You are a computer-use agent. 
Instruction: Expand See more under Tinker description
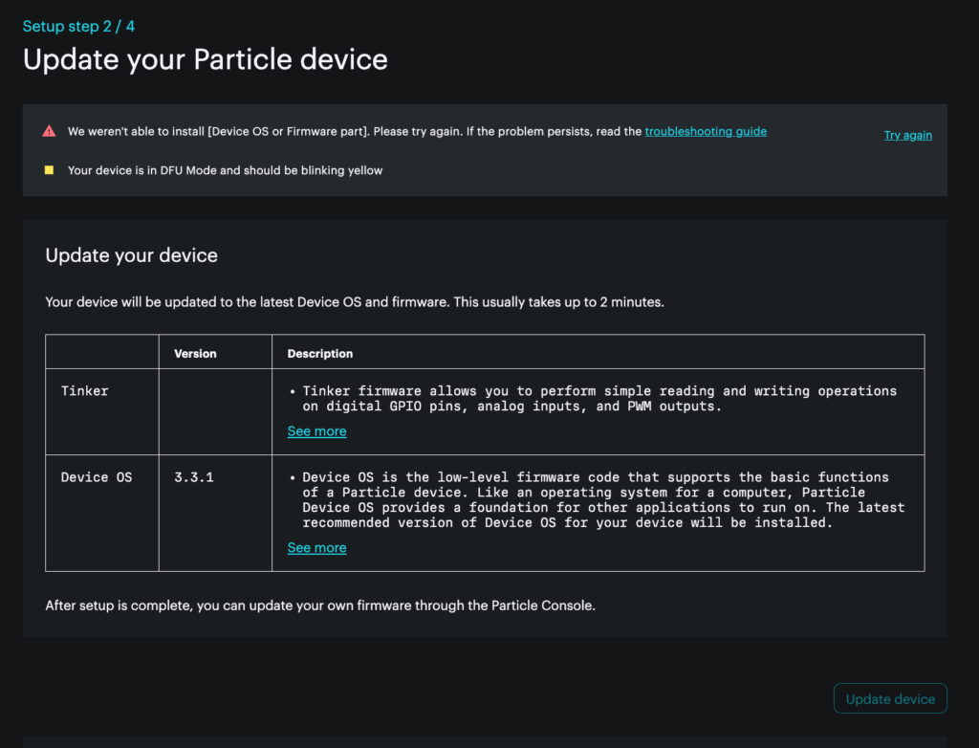(316, 431)
